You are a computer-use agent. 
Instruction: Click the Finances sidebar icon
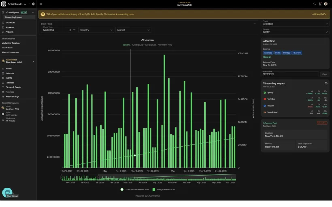pos(3,92)
